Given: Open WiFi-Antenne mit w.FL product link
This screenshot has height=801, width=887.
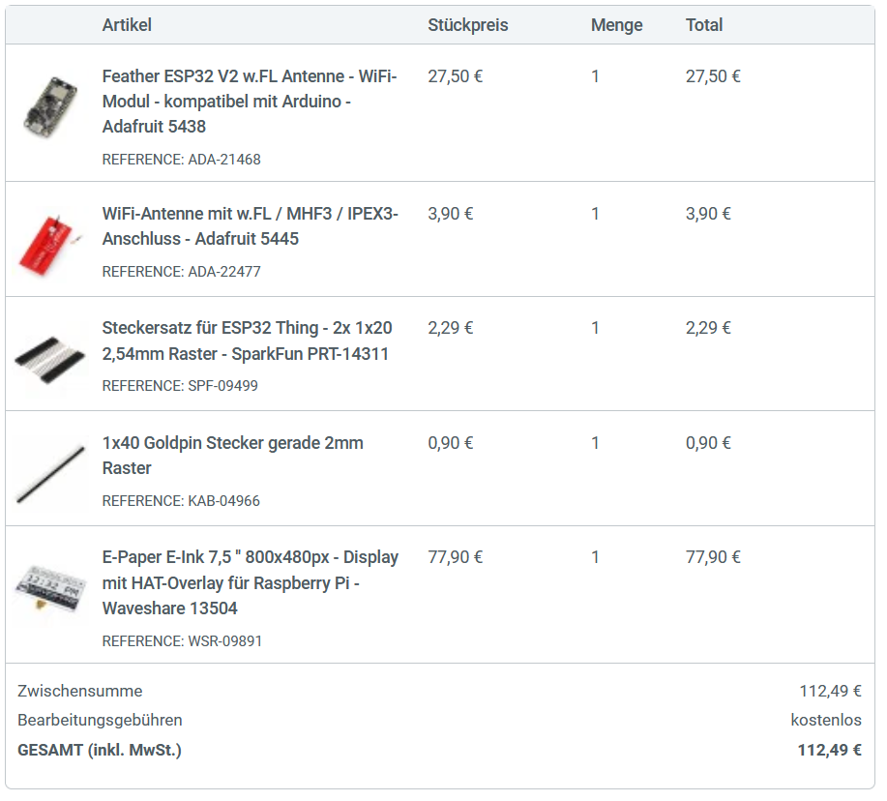Looking at the screenshot, I should (x=250, y=226).
